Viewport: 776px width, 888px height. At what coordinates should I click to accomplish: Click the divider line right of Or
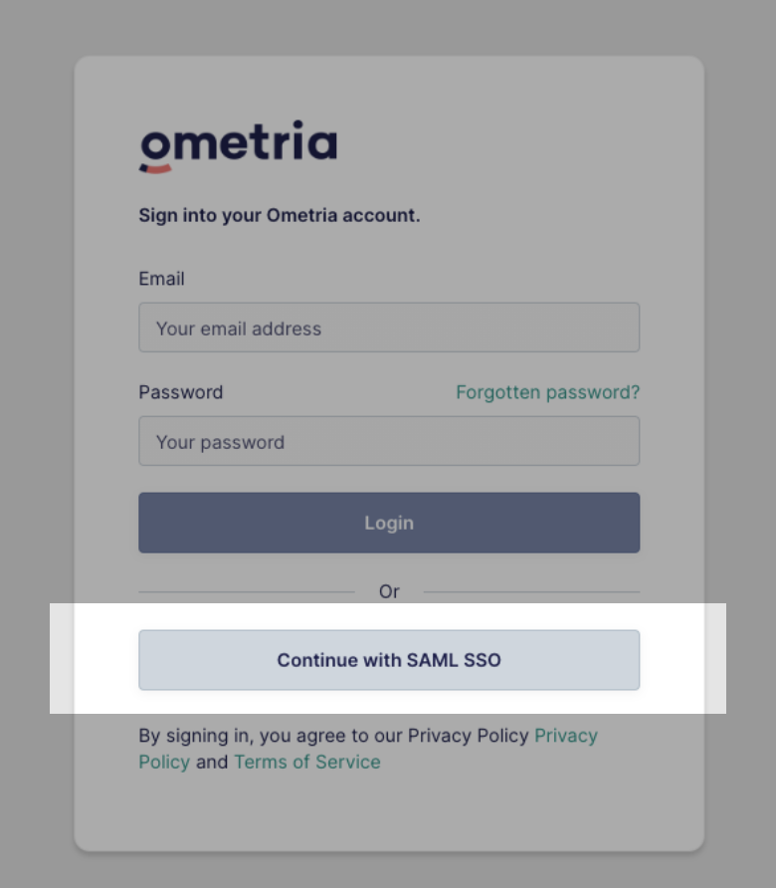coord(531,591)
